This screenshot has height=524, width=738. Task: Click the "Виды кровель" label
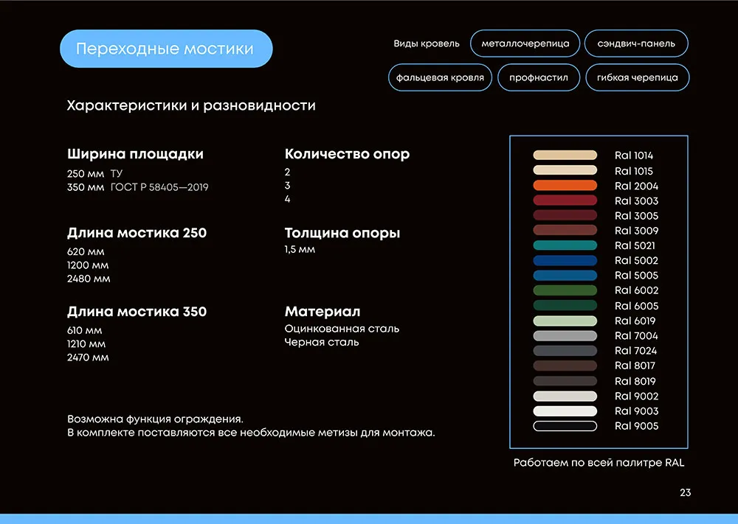click(427, 43)
